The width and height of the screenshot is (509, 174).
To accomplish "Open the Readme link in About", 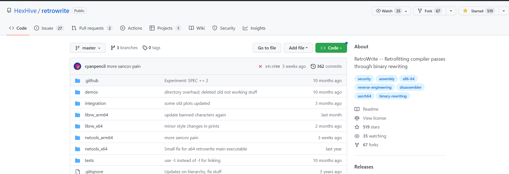I will [x=367, y=109].
